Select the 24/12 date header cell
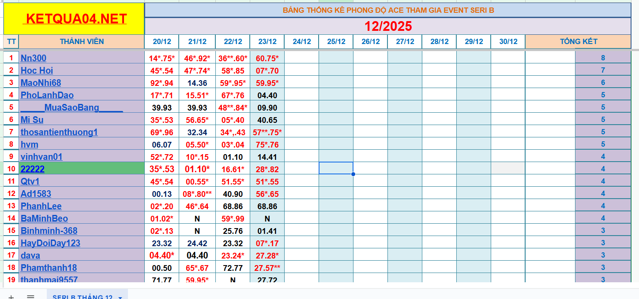This screenshot has width=639, height=299. 302,42
